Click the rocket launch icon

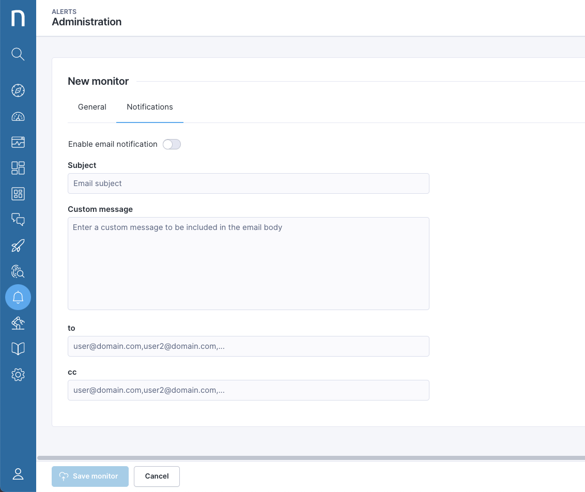click(18, 245)
